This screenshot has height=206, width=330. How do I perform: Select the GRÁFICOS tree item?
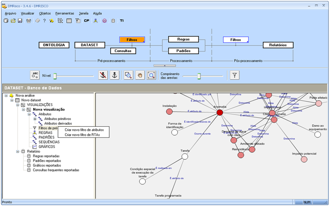(x=47, y=147)
